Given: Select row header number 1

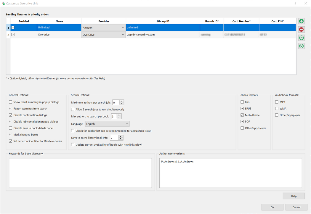Looking at the screenshot, I should tap(8, 28).
